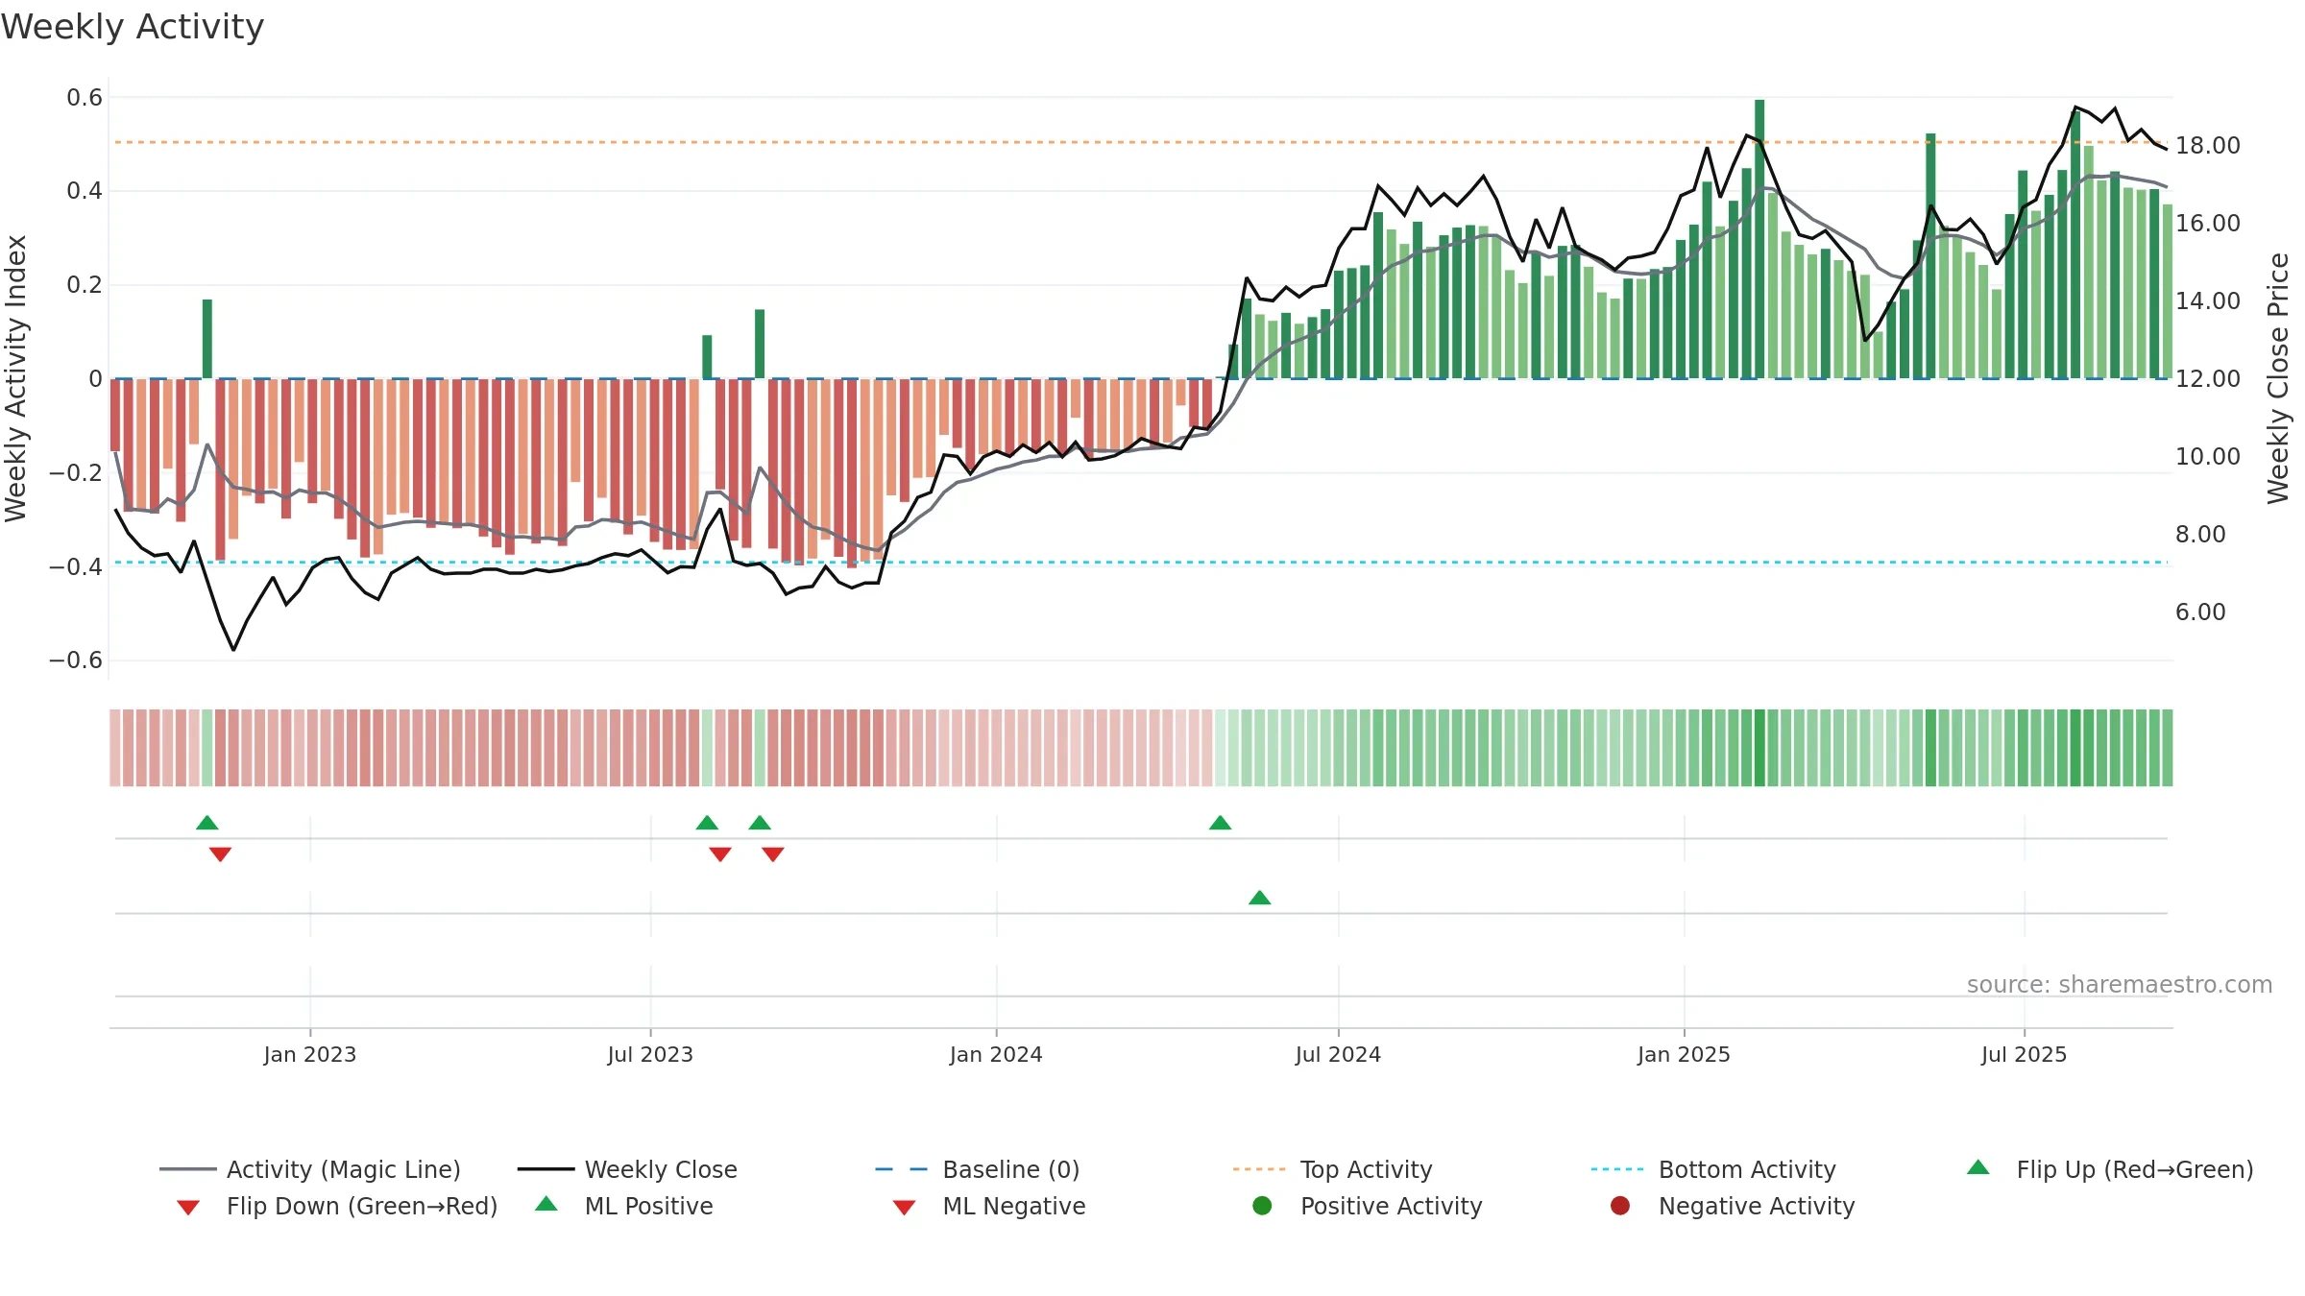Click the Jul 2025 x-axis label
2305x1296 pixels.
point(2024,1054)
